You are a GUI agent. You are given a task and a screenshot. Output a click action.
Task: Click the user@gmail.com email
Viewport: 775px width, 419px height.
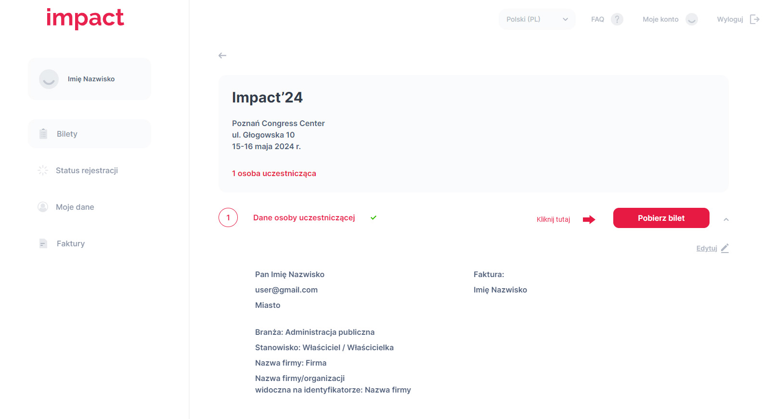tap(286, 290)
